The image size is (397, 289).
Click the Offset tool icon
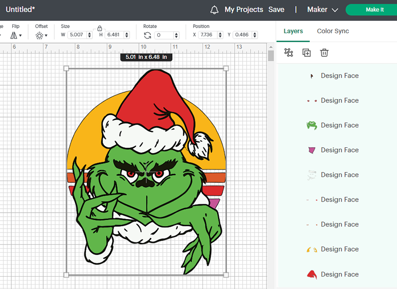(39, 35)
